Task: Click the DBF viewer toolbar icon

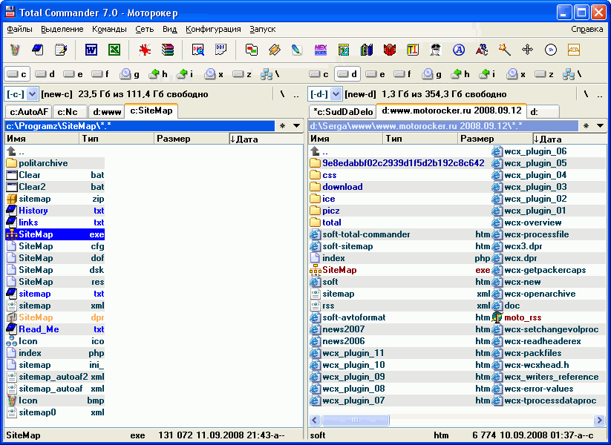Action: [221, 50]
